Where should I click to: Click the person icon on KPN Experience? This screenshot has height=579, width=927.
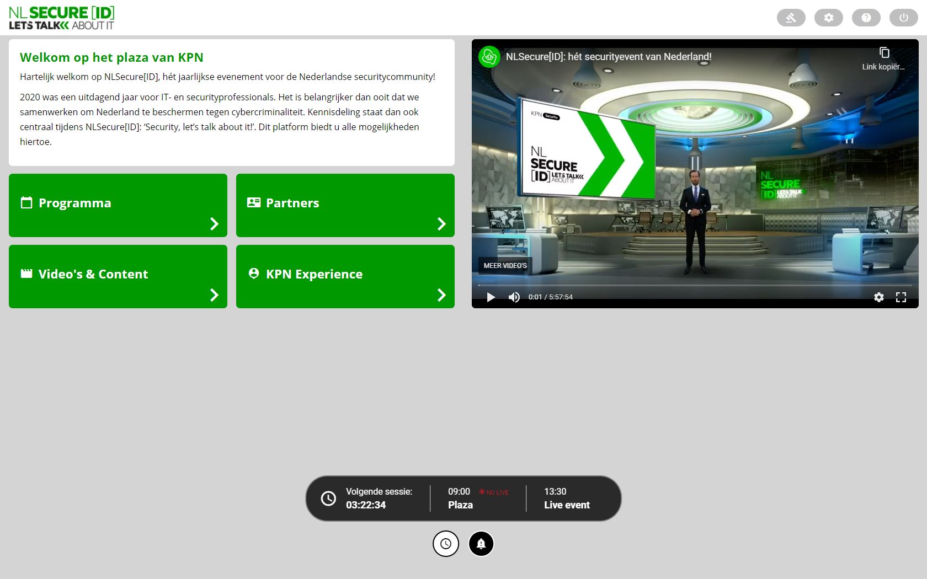[254, 274]
